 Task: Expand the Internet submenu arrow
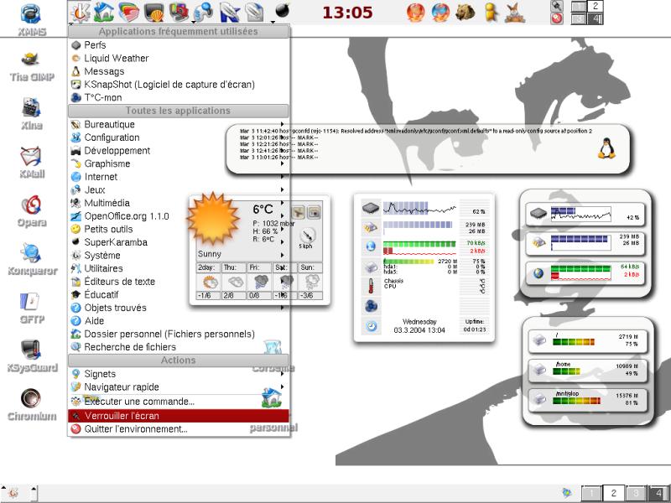pos(282,176)
